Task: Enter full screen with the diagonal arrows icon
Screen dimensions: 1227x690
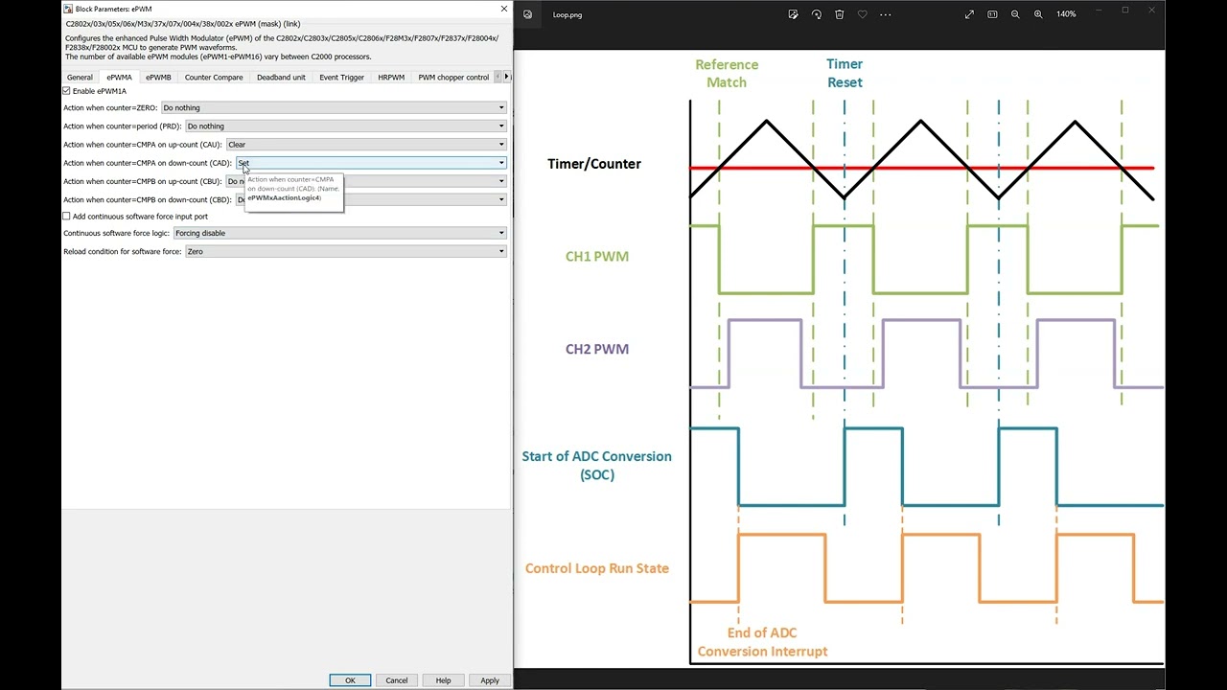Action: coord(969,14)
